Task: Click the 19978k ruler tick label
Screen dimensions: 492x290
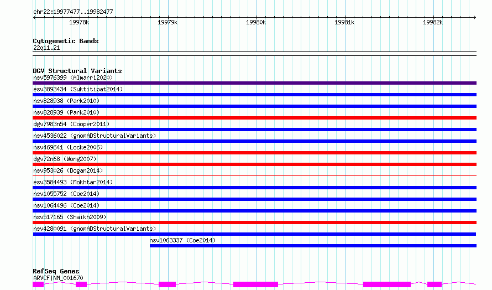Action: [x=79, y=22]
